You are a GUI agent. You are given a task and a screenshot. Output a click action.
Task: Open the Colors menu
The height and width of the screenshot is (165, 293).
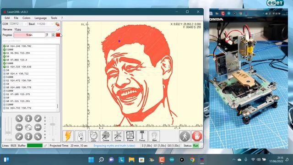(x=27, y=18)
